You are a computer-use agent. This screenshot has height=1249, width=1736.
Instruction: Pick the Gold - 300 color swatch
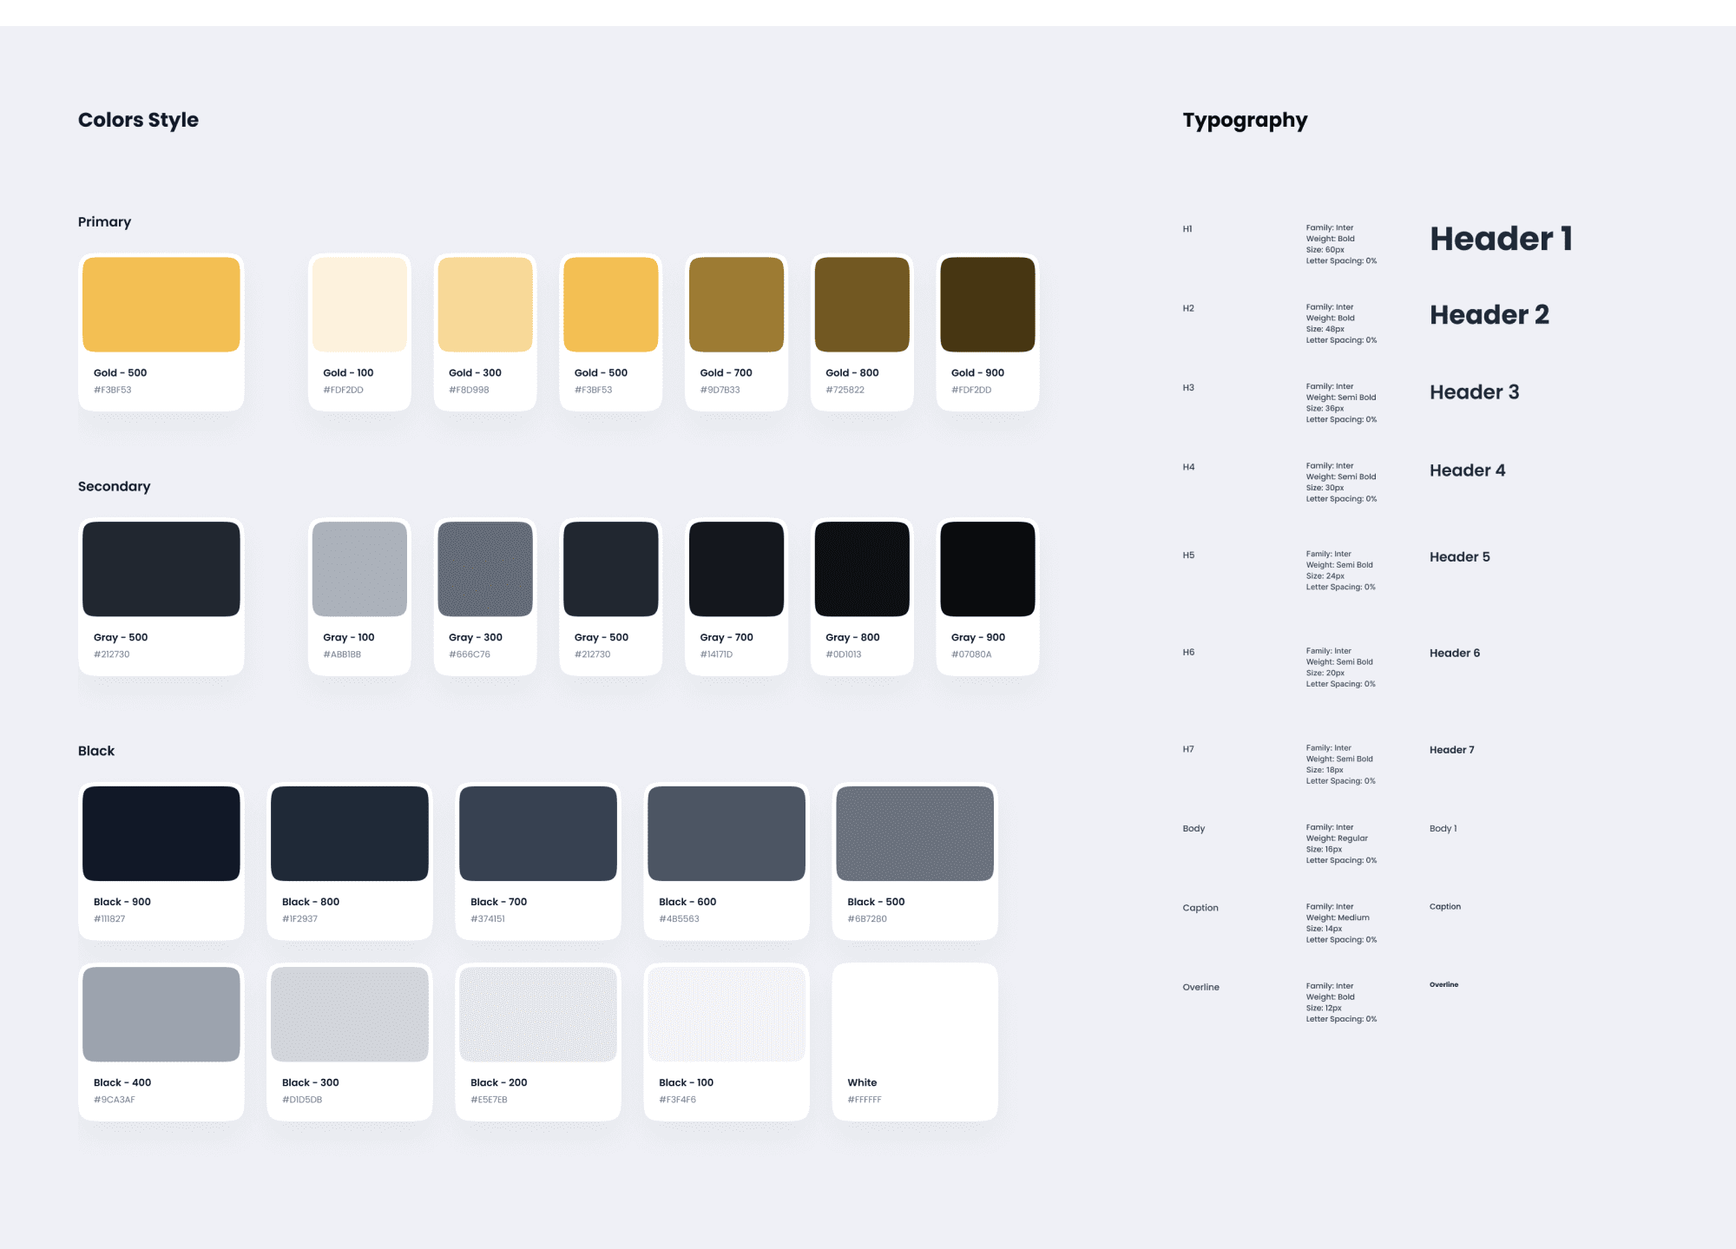coord(485,305)
